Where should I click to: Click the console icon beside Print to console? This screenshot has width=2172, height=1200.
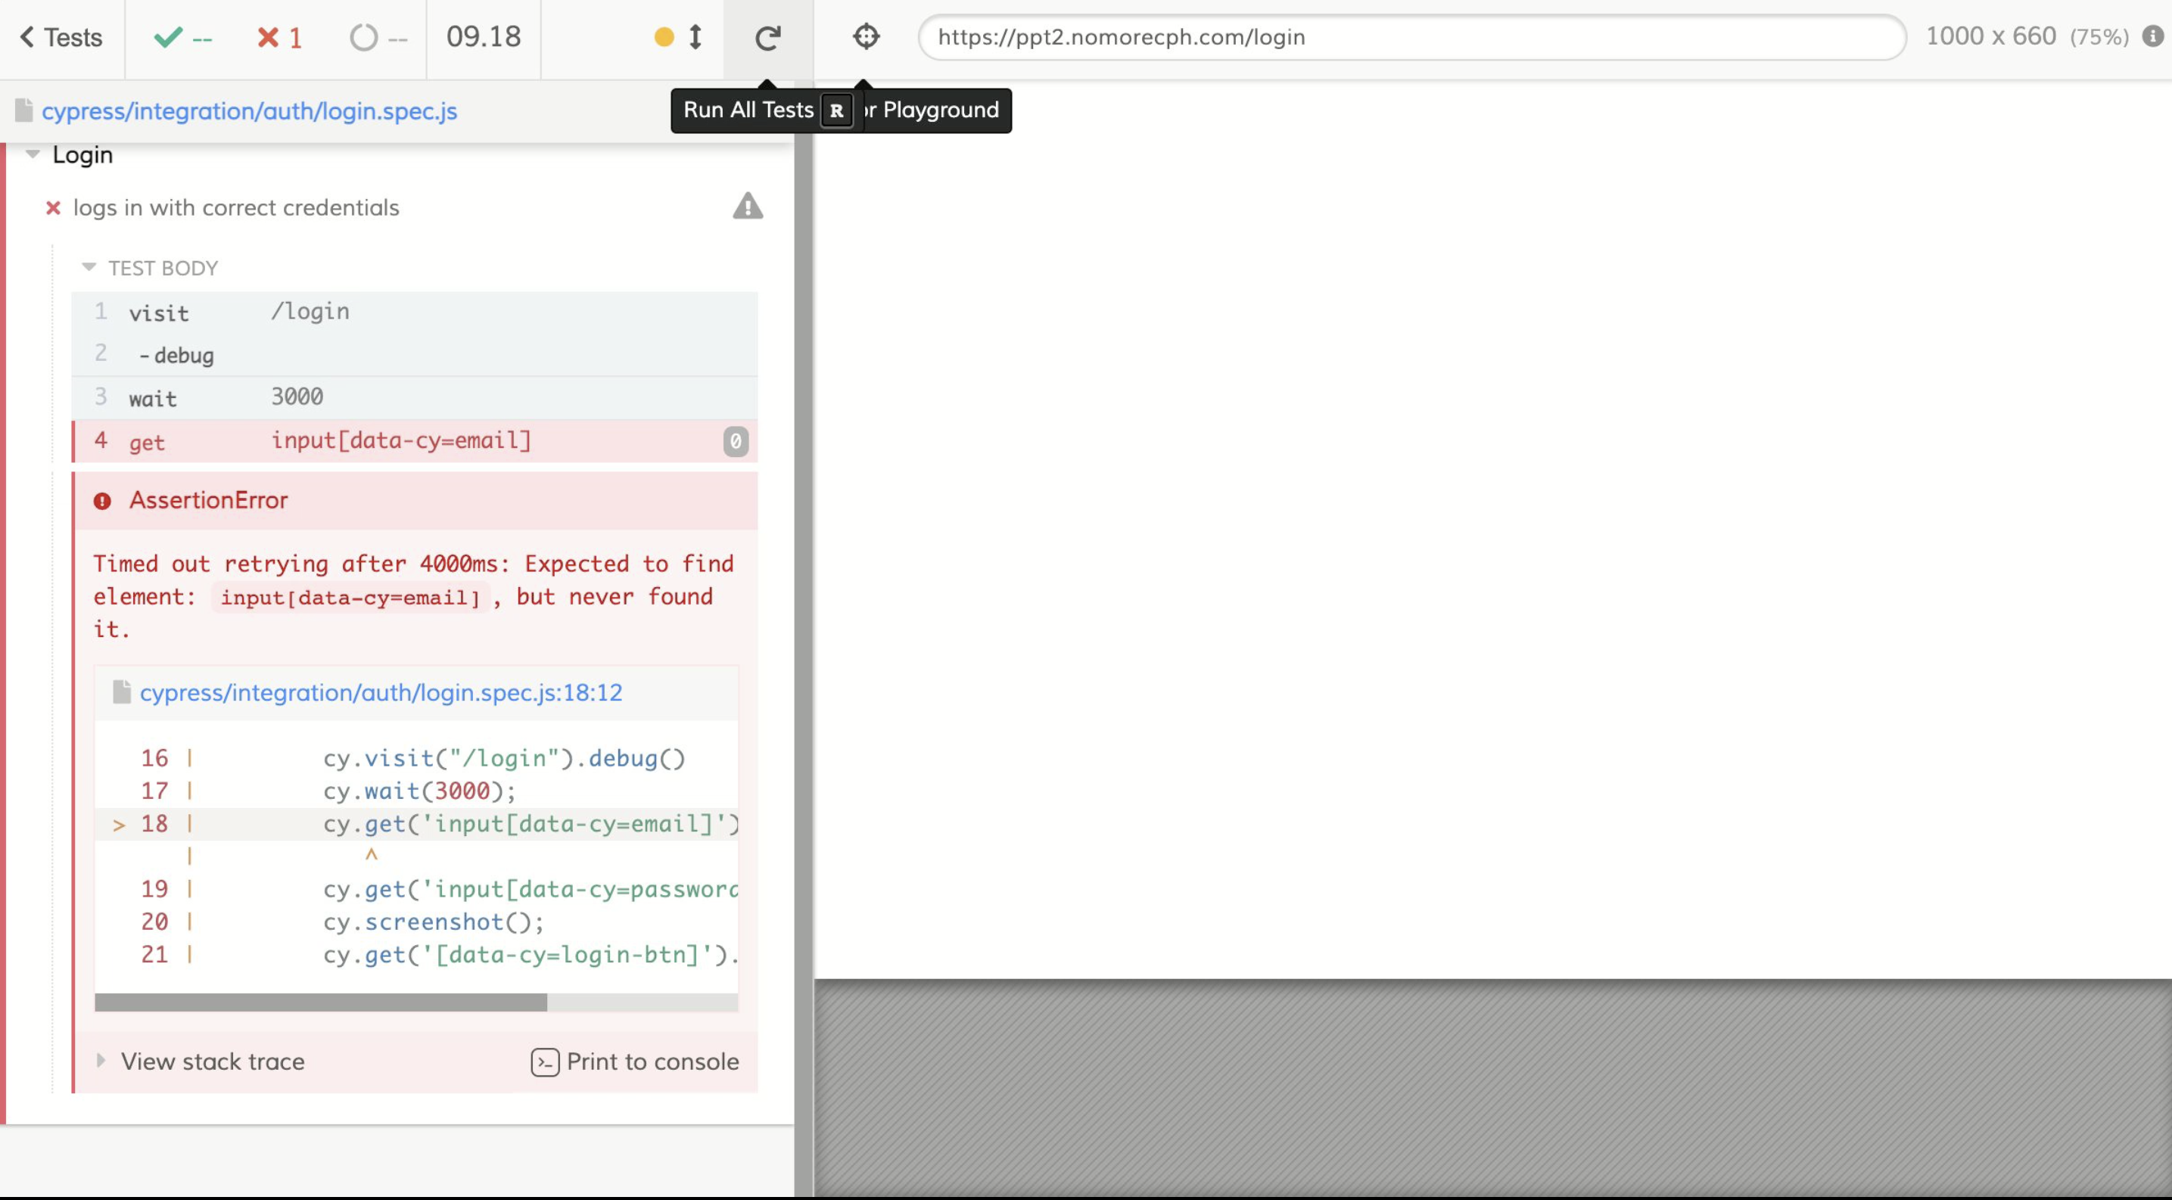click(x=545, y=1062)
